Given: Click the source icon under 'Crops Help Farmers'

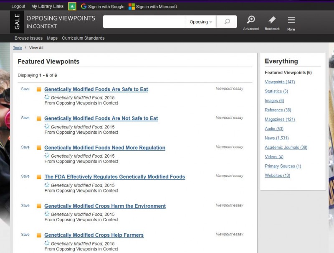Looking at the screenshot, I should click(47, 243).
